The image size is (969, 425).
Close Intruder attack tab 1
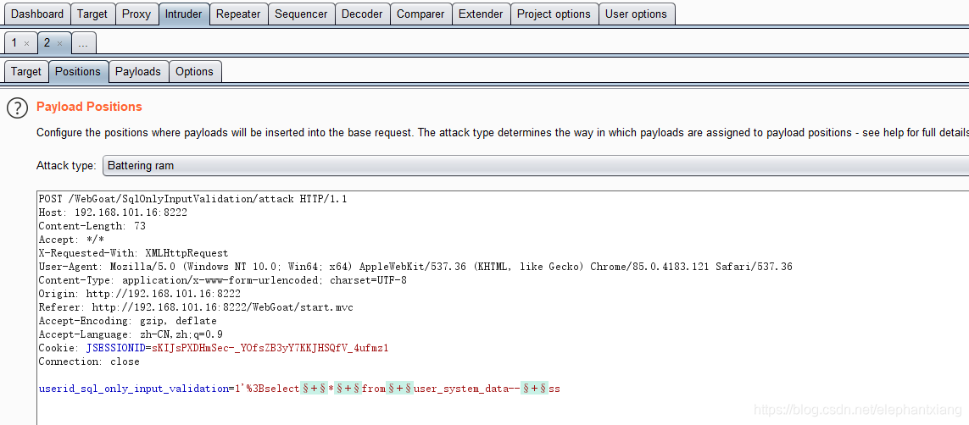(x=26, y=44)
